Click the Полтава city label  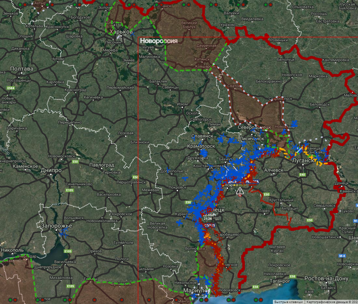pyautogui.click(x=22, y=69)
